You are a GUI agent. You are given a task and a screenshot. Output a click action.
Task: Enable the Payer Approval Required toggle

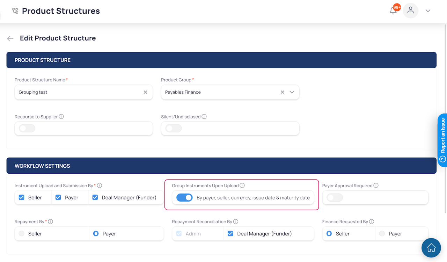335,198
